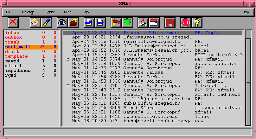
Task: Select May-01 21:58 RE: xfmail message
Action: (153, 81)
